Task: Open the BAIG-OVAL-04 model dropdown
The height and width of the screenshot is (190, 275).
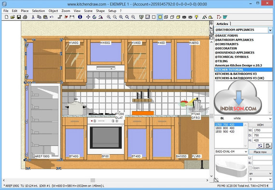Action: [x=246, y=151]
